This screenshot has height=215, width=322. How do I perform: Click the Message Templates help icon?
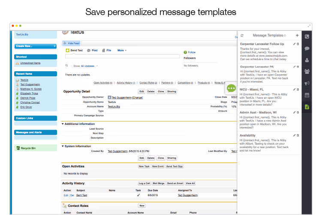click(285, 36)
